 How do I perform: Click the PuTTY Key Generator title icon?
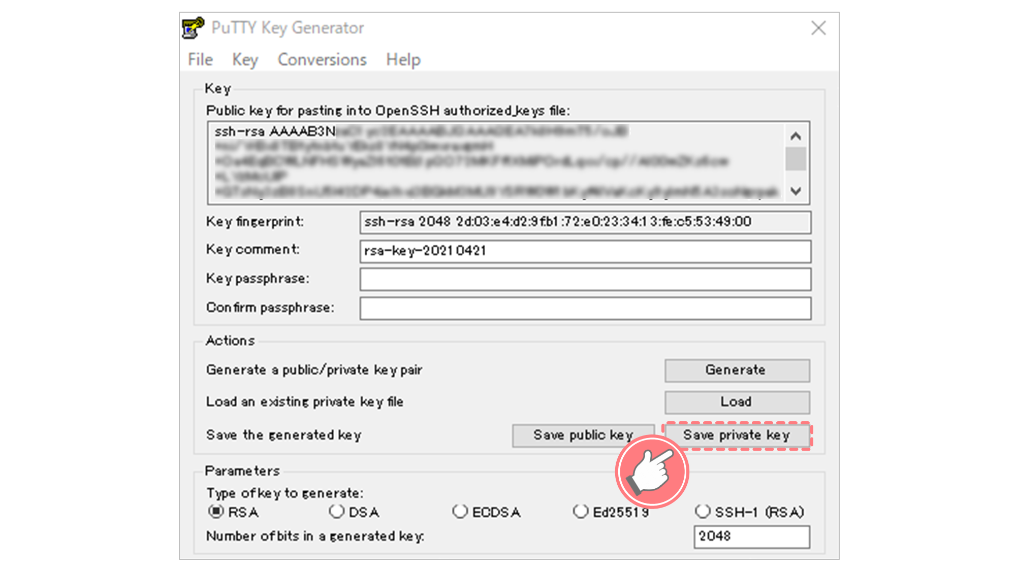coord(193,28)
